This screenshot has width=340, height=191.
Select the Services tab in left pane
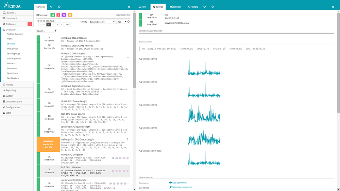tap(40, 7)
